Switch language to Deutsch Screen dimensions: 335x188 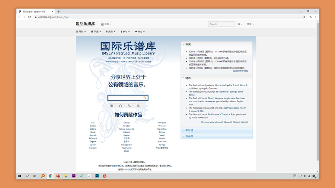point(93,135)
